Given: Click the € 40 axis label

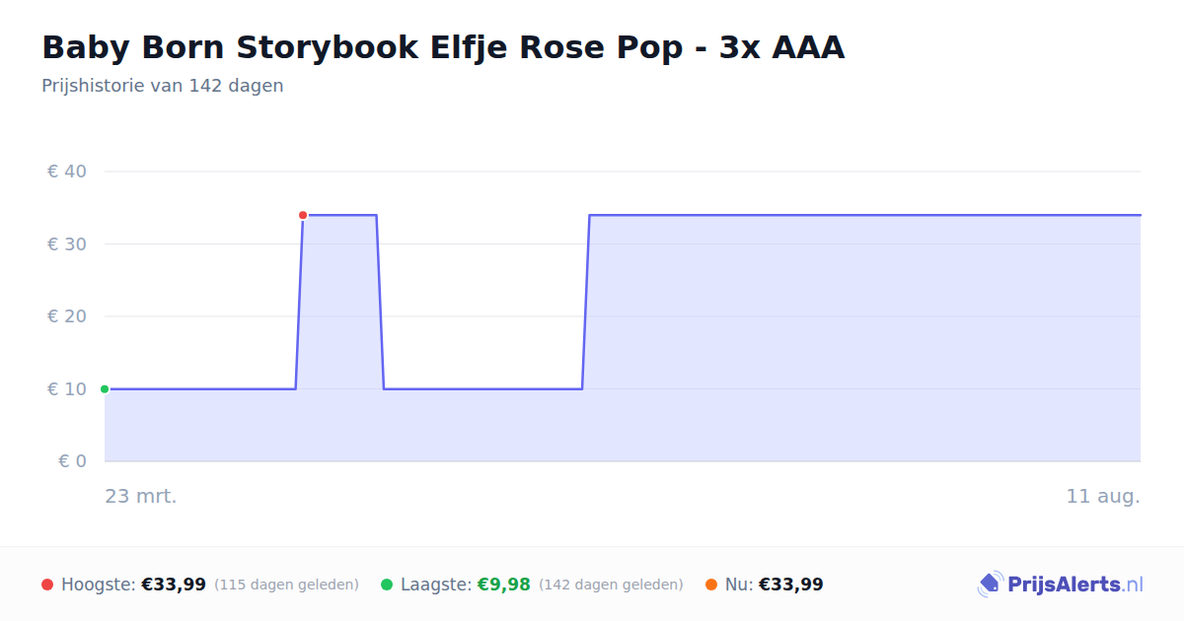Looking at the screenshot, I should 67,172.
